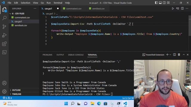
Task: Switch to PROBLEMS panel tab
Action: (x=47, y=55)
